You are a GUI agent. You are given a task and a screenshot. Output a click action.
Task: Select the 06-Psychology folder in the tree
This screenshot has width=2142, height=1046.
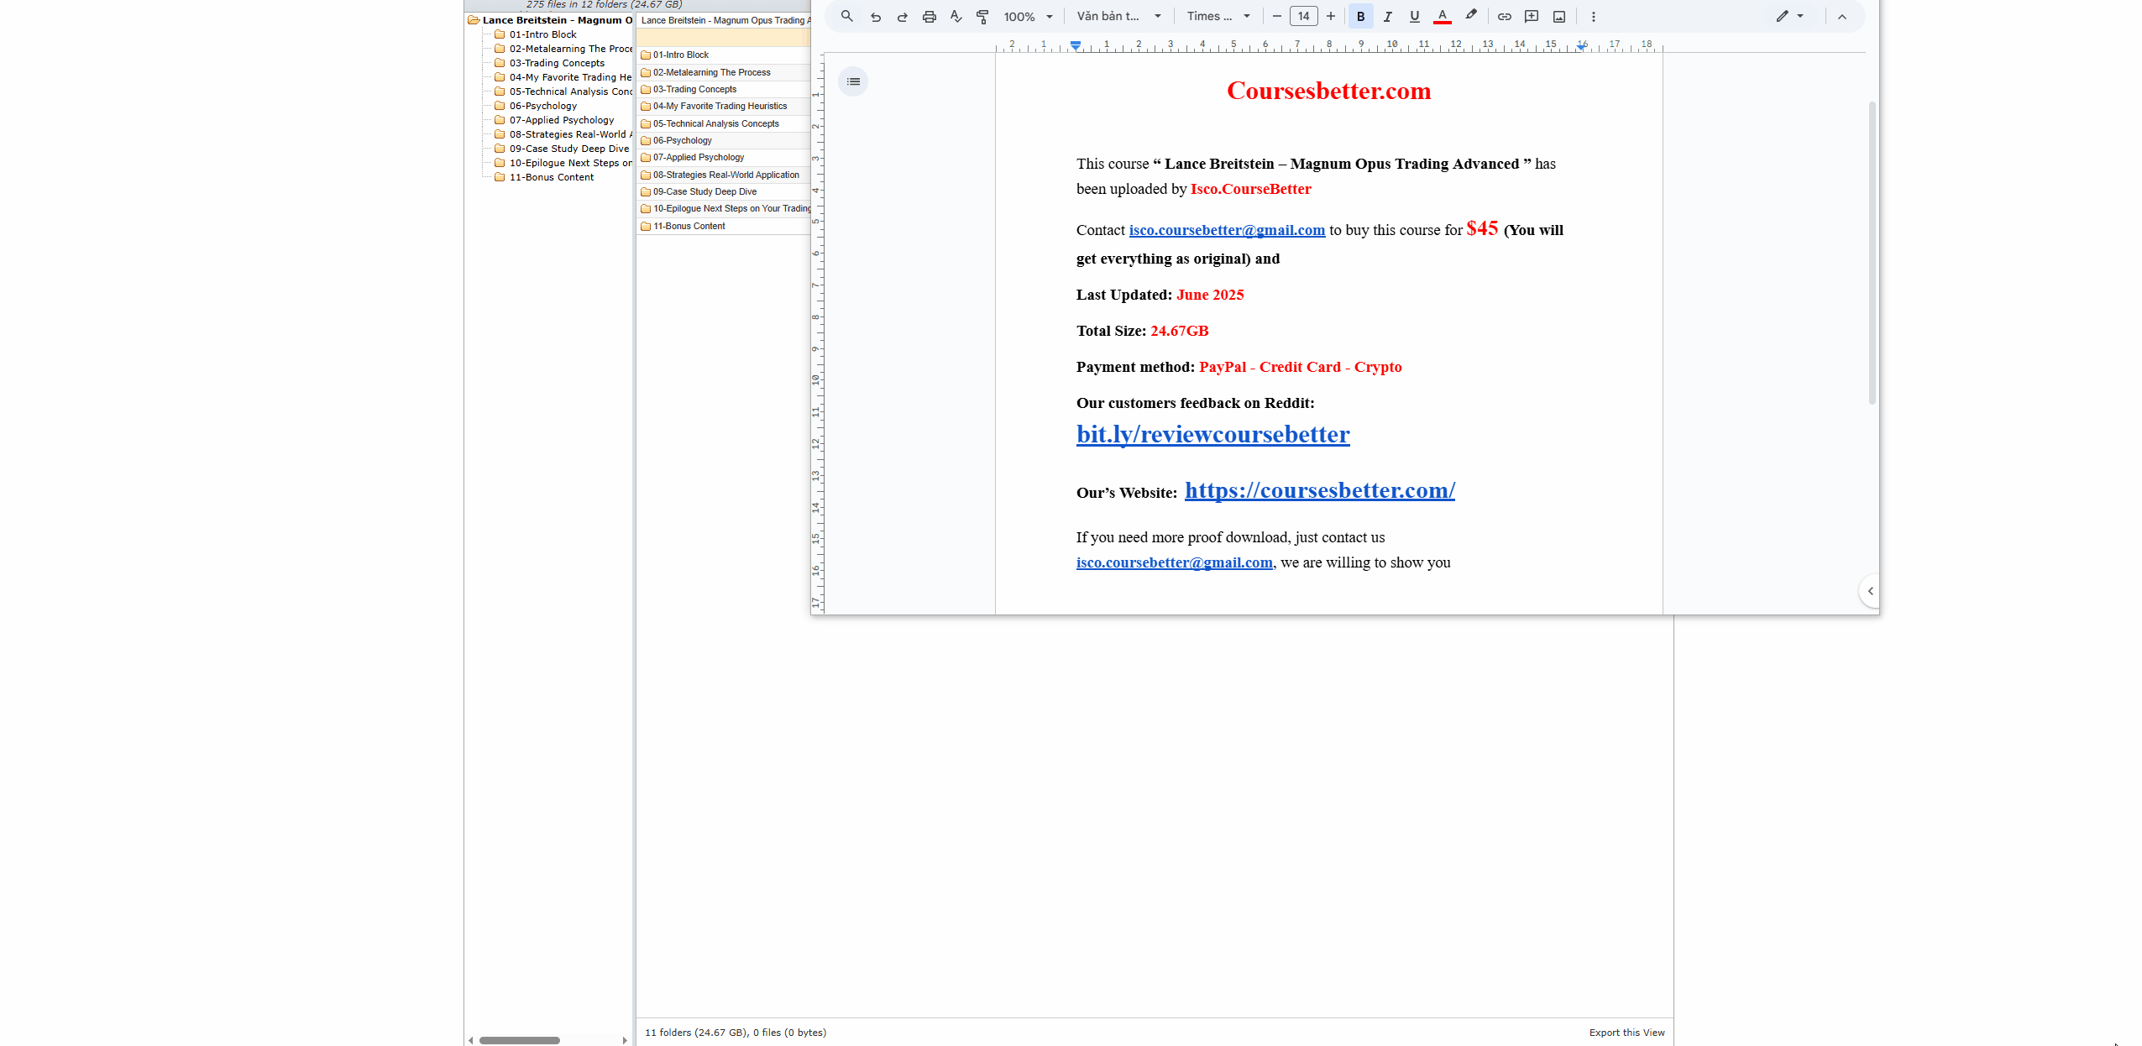(x=542, y=106)
